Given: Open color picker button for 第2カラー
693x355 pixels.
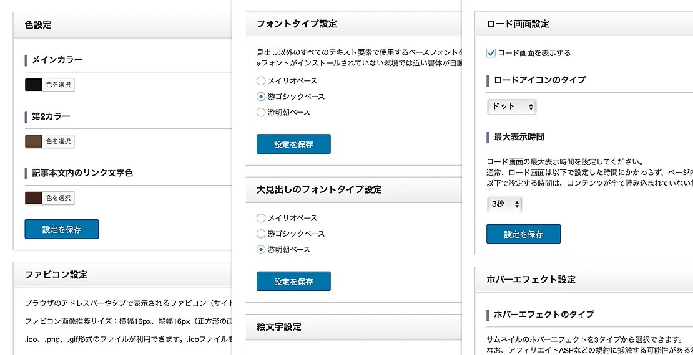Looking at the screenshot, I should click(58, 141).
